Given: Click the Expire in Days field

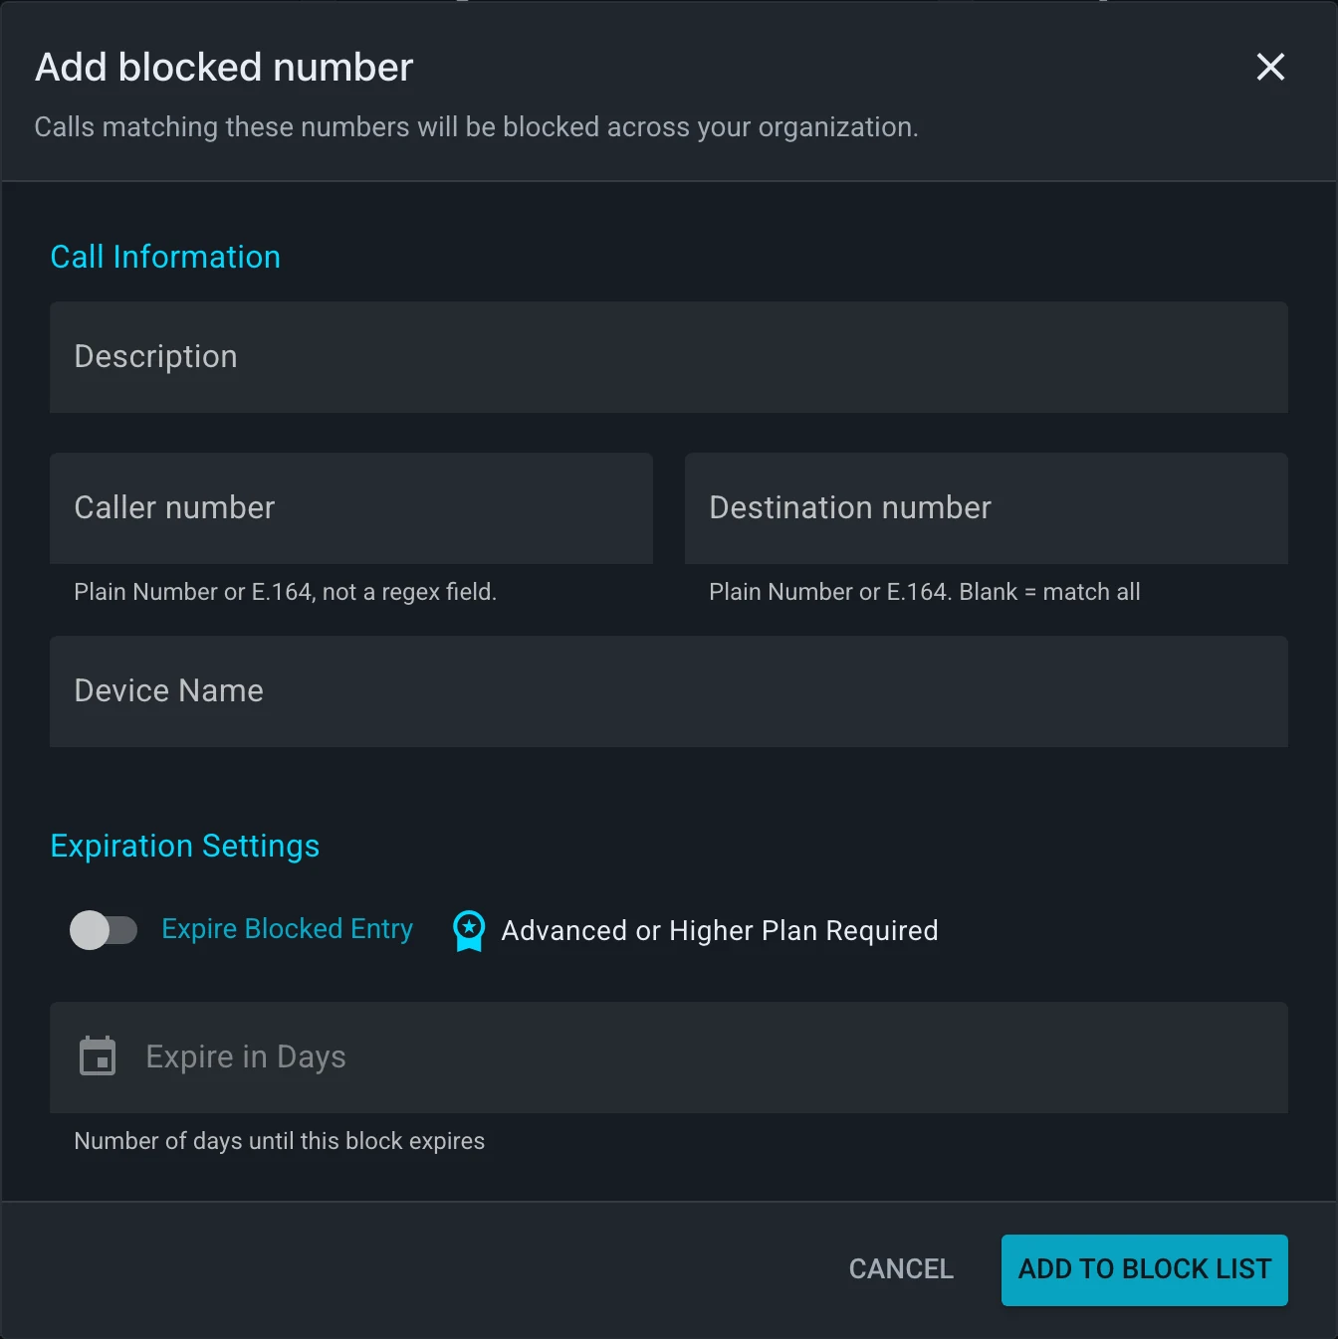Looking at the screenshot, I should [x=669, y=1057].
